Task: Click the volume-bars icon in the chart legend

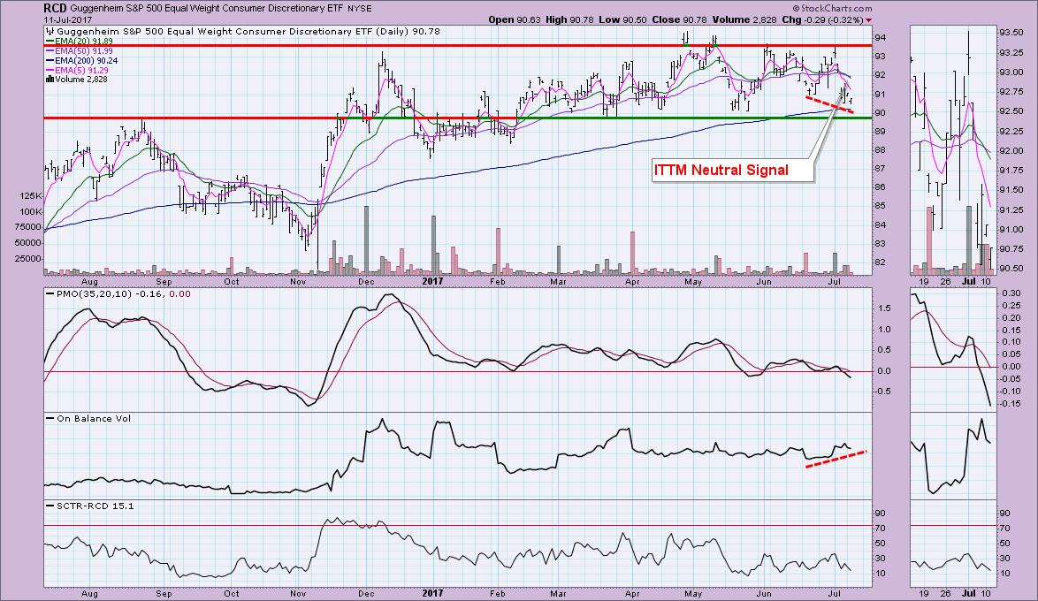Action: (49, 80)
